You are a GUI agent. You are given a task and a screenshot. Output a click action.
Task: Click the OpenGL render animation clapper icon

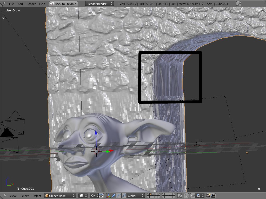(213, 196)
